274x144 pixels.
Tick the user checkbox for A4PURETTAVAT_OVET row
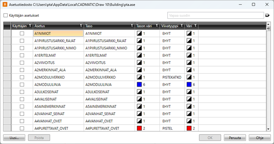point(22,128)
